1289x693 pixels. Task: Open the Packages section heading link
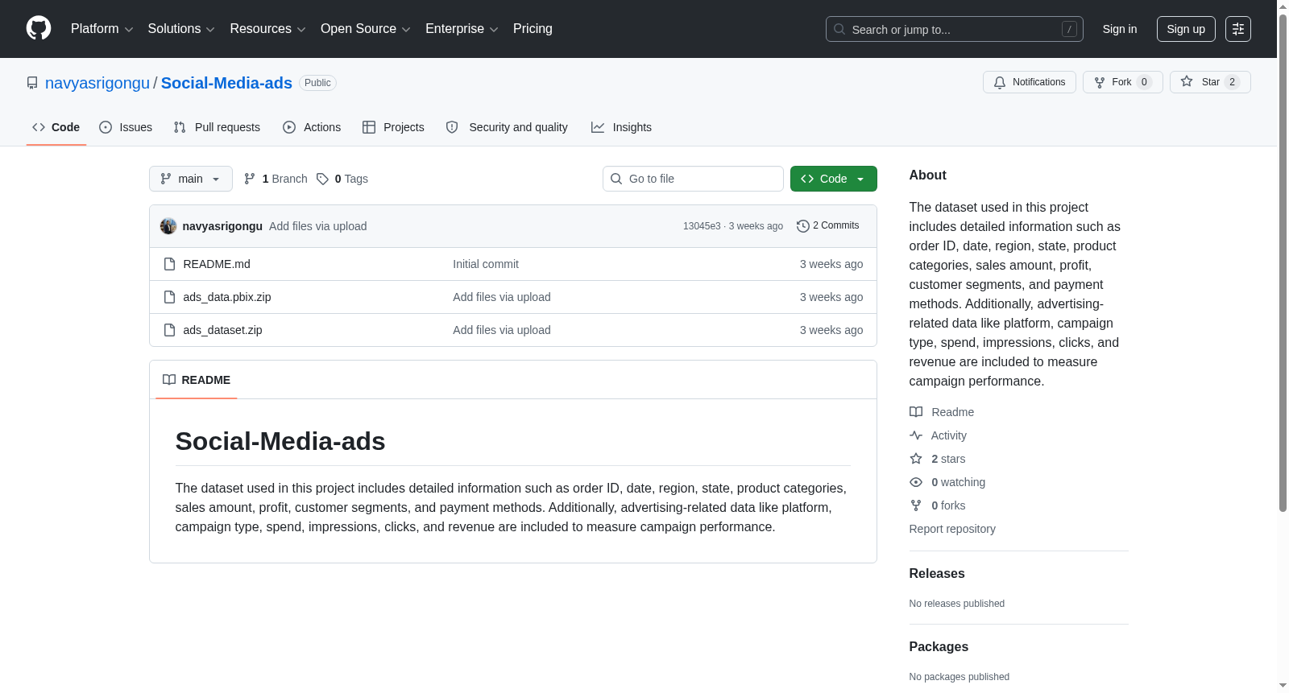(939, 646)
